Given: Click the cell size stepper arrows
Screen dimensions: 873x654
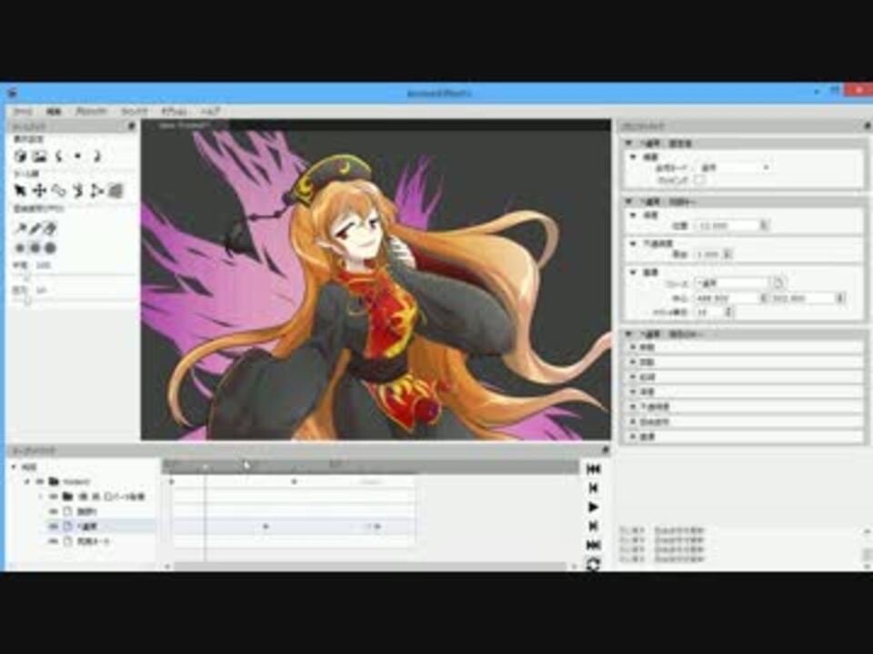Looking at the screenshot, I should (x=728, y=312).
